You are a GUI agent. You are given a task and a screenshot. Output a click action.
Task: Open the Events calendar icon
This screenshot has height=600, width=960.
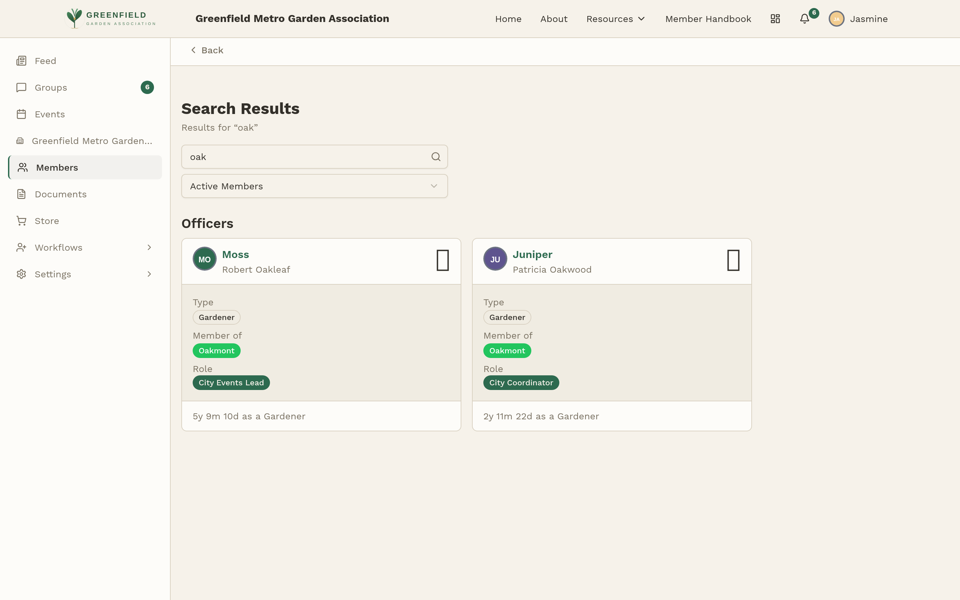(21, 114)
